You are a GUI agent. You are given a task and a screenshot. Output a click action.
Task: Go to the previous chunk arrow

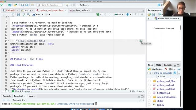point(105,14)
